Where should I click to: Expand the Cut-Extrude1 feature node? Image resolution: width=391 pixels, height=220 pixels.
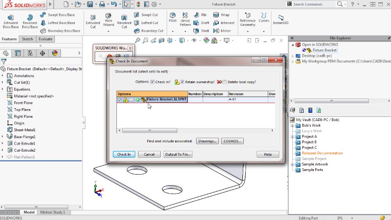(2, 143)
